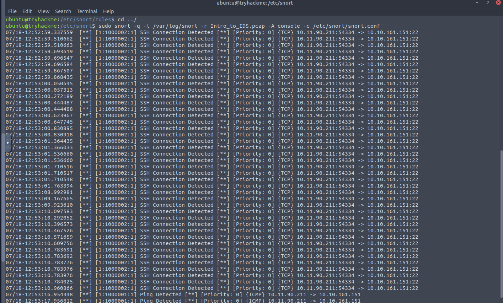Click timestamp 07/18-12:53:01.366033

coord(39,147)
